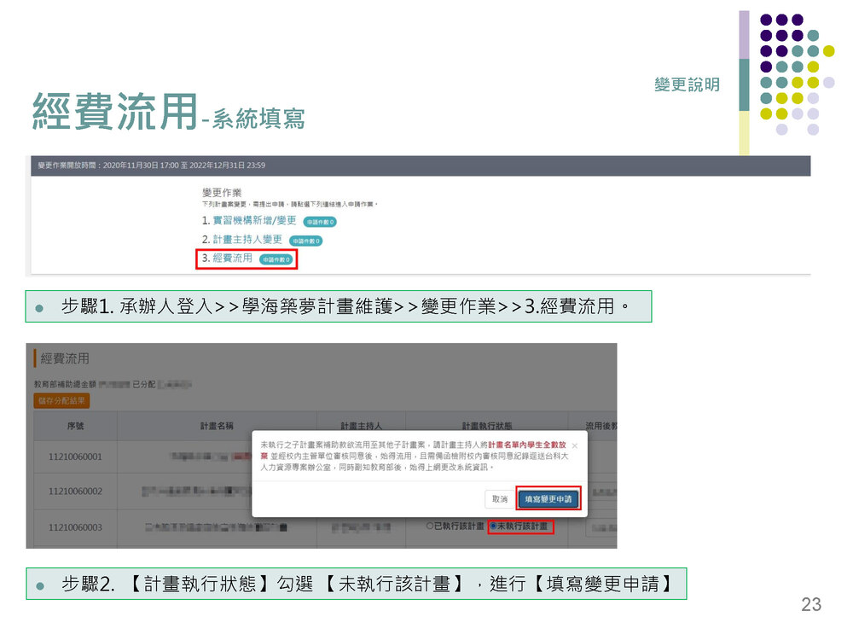Image resolution: width=853 pixels, height=640 pixels.
Task: Select row with serial 11210060002
Action: [75, 492]
